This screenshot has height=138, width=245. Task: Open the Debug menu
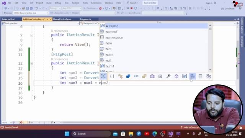click(58, 3)
